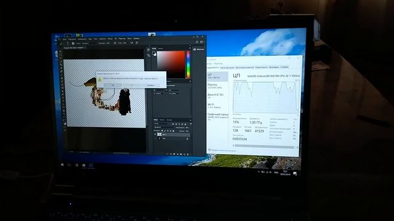
Task: Open the layer blend mode dropdown
Action: click(x=164, y=127)
